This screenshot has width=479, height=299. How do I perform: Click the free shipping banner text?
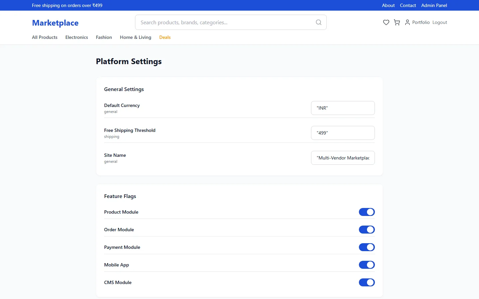point(67,5)
